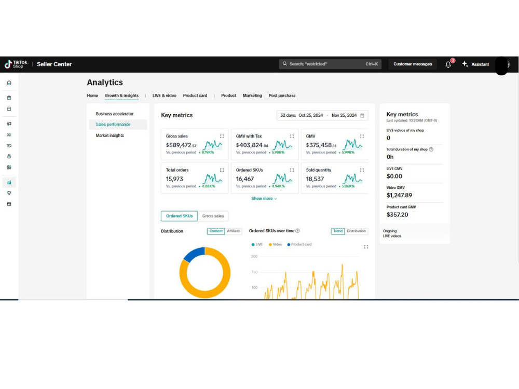Click the Customer messages button
519x389 pixels.
pyautogui.click(x=413, y=64)
